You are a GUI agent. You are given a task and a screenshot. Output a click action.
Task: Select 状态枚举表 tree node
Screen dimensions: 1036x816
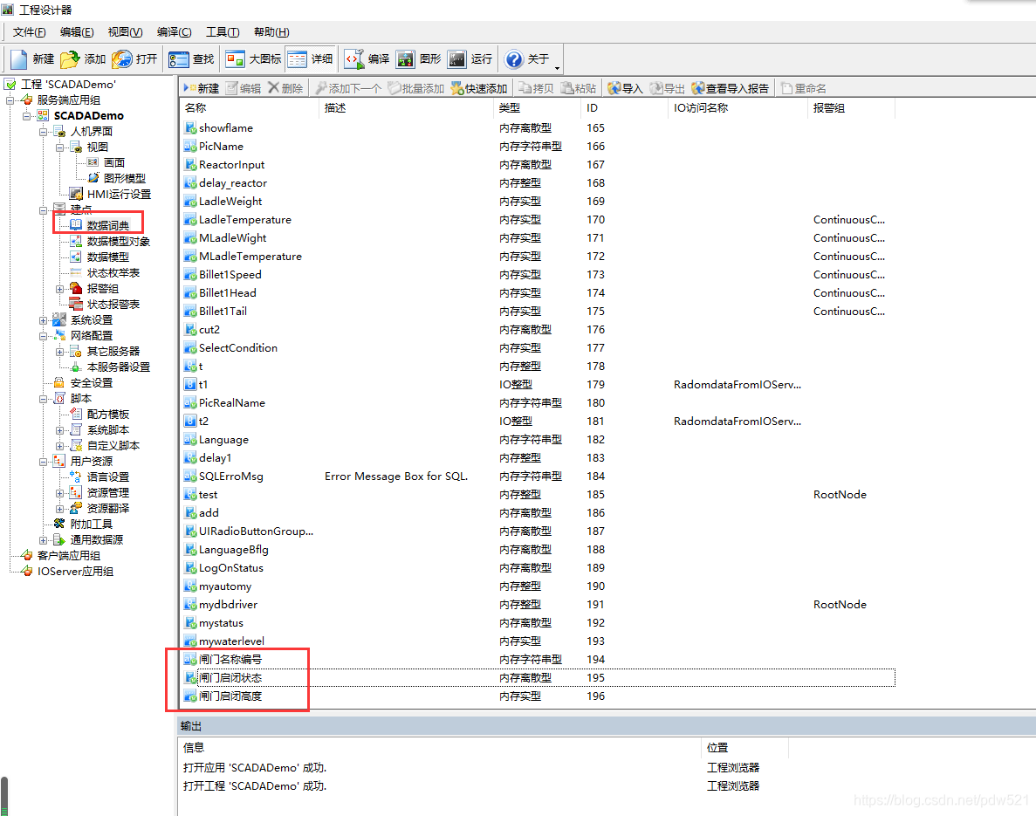[x=113, y=273]
